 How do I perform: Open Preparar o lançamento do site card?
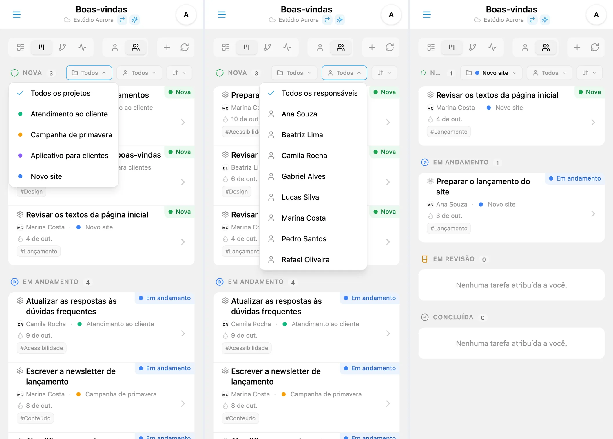point(511,207)
